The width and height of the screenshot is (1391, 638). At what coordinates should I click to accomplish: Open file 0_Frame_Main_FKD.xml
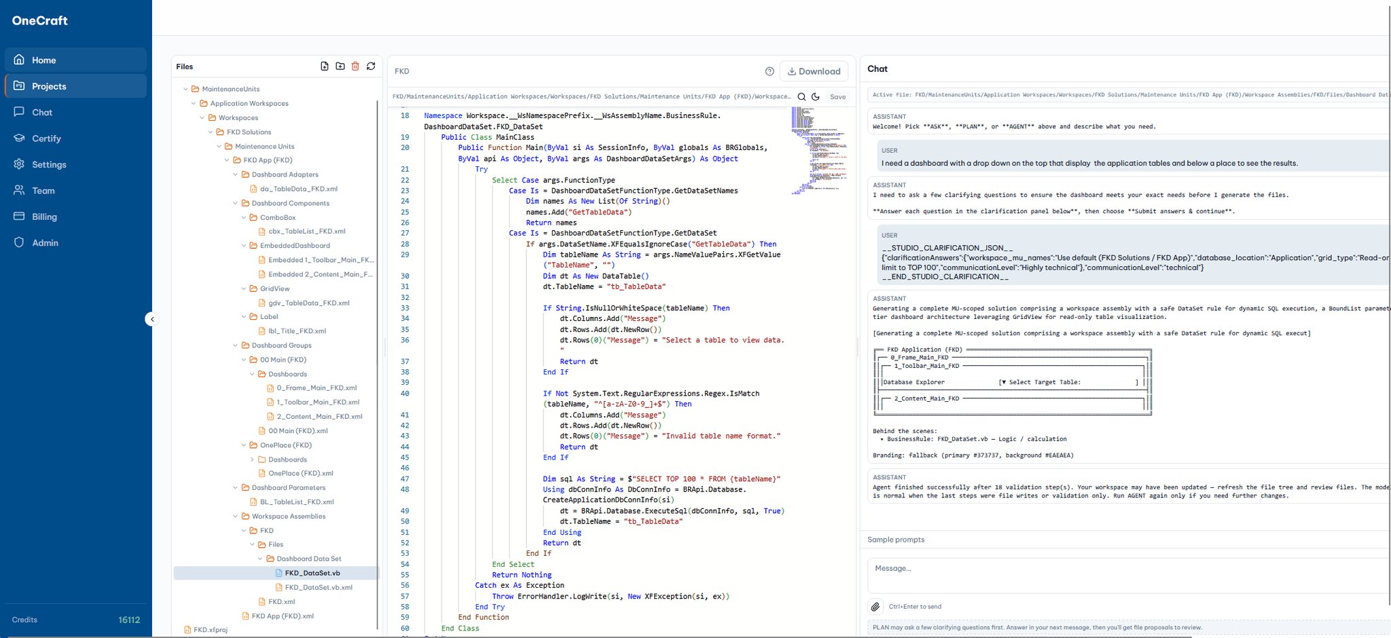[317, 388]
